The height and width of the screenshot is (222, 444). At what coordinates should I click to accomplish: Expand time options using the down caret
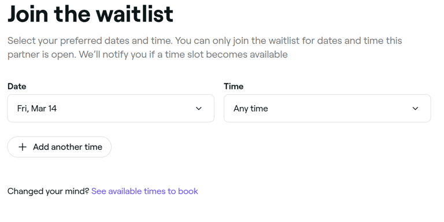coord(415,109)
